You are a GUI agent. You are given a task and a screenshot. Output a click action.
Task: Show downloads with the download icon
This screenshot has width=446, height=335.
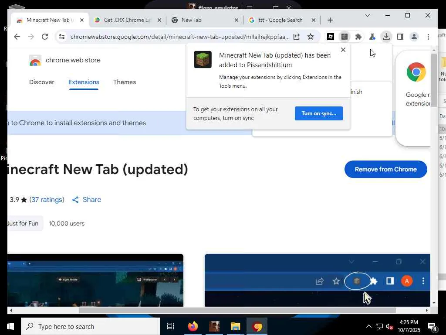[x=386, y=37]
